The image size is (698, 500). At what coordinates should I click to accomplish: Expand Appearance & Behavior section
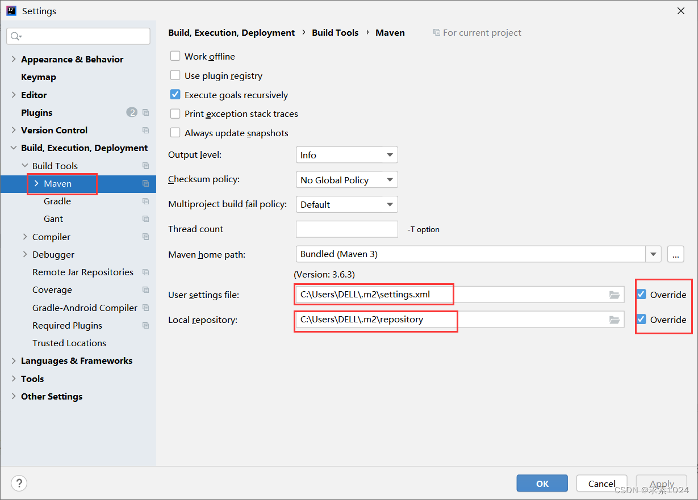click(x=14, y=59)
